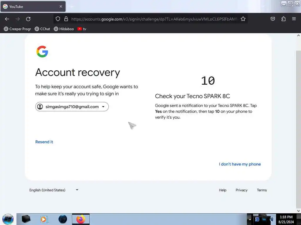Click the Check your Tecno SPARK 8C text
The width and height of the screenshot is (301, 225).
(192, 96)
